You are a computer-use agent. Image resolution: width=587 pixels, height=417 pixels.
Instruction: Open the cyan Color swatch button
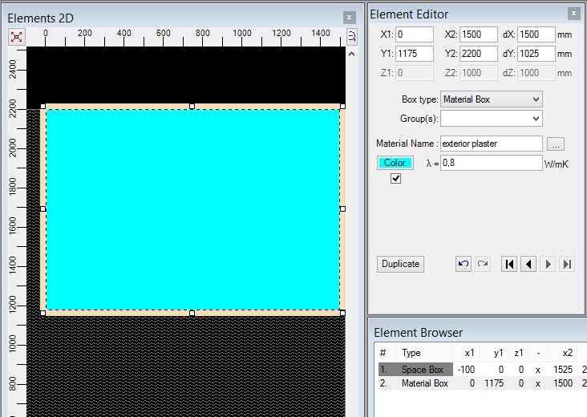pyautogui.click(x=395, y=163)
